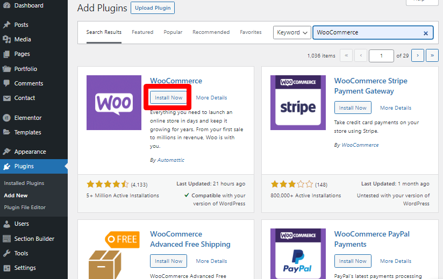Open Plugin File Editor submenu item

[25, 208]
